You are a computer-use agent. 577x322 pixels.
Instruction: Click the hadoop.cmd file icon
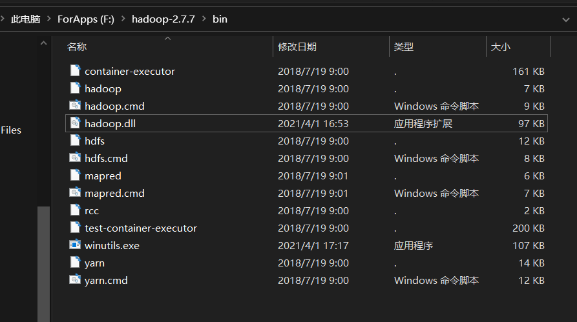click(x=75, y=106)
